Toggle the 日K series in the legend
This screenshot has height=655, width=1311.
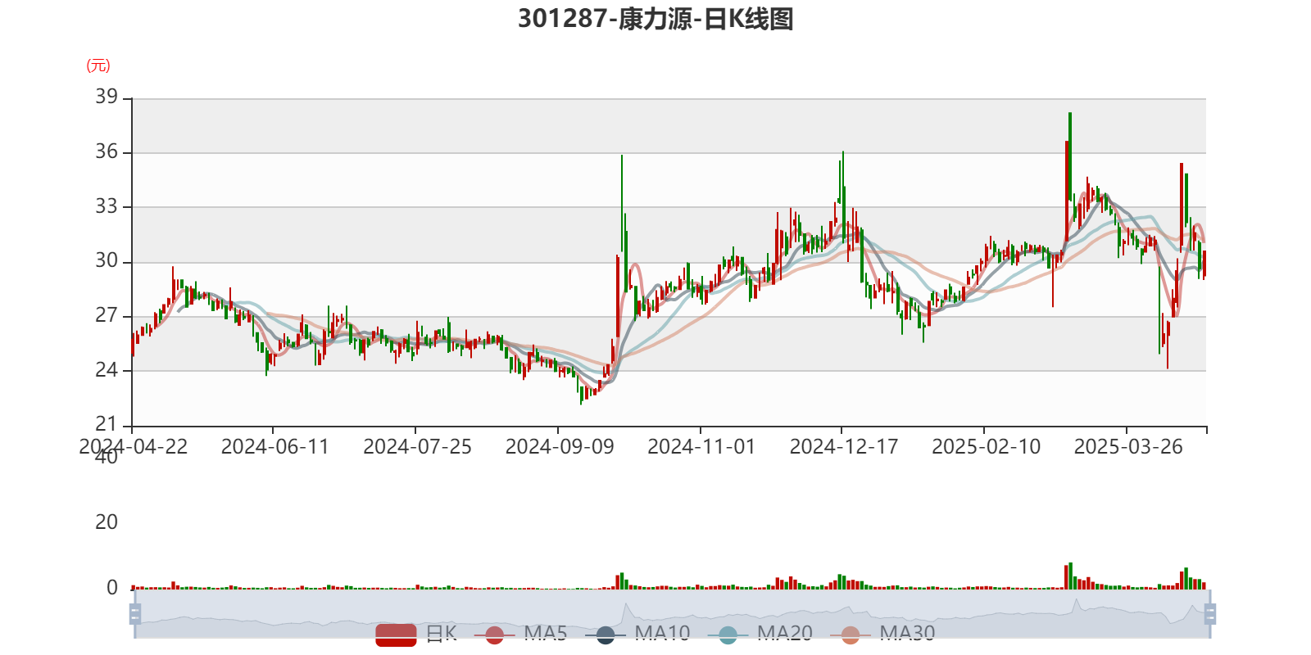point(416,634)
